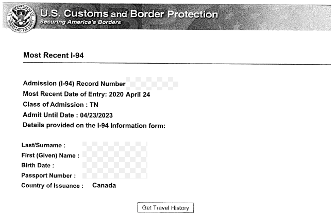Click the U.S. Customs and Border Protection title

click(x=129, y=14)
